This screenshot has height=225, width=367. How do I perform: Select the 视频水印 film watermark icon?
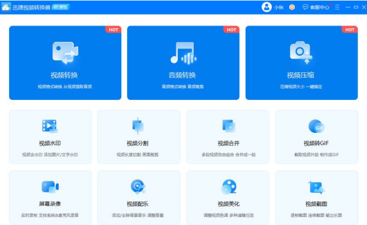click(x=50, y=126)
